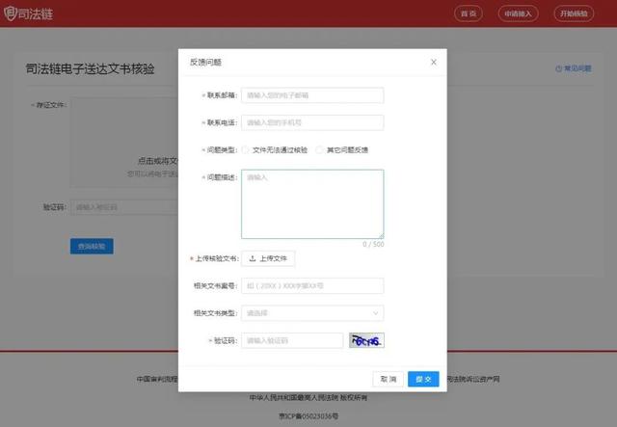
Task: Focus the 联系邮箱 email input field
Action: click(312, 95)
